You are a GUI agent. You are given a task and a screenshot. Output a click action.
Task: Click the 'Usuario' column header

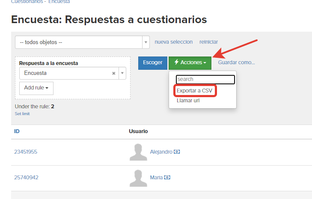138,131
